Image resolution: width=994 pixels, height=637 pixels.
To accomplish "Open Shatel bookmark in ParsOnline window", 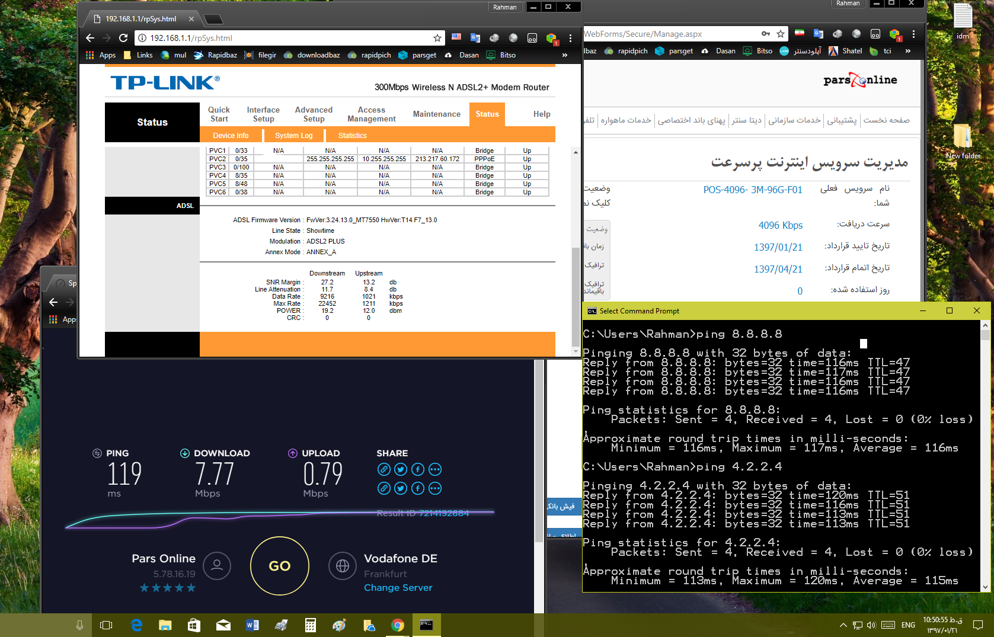I will click(845, 51).
